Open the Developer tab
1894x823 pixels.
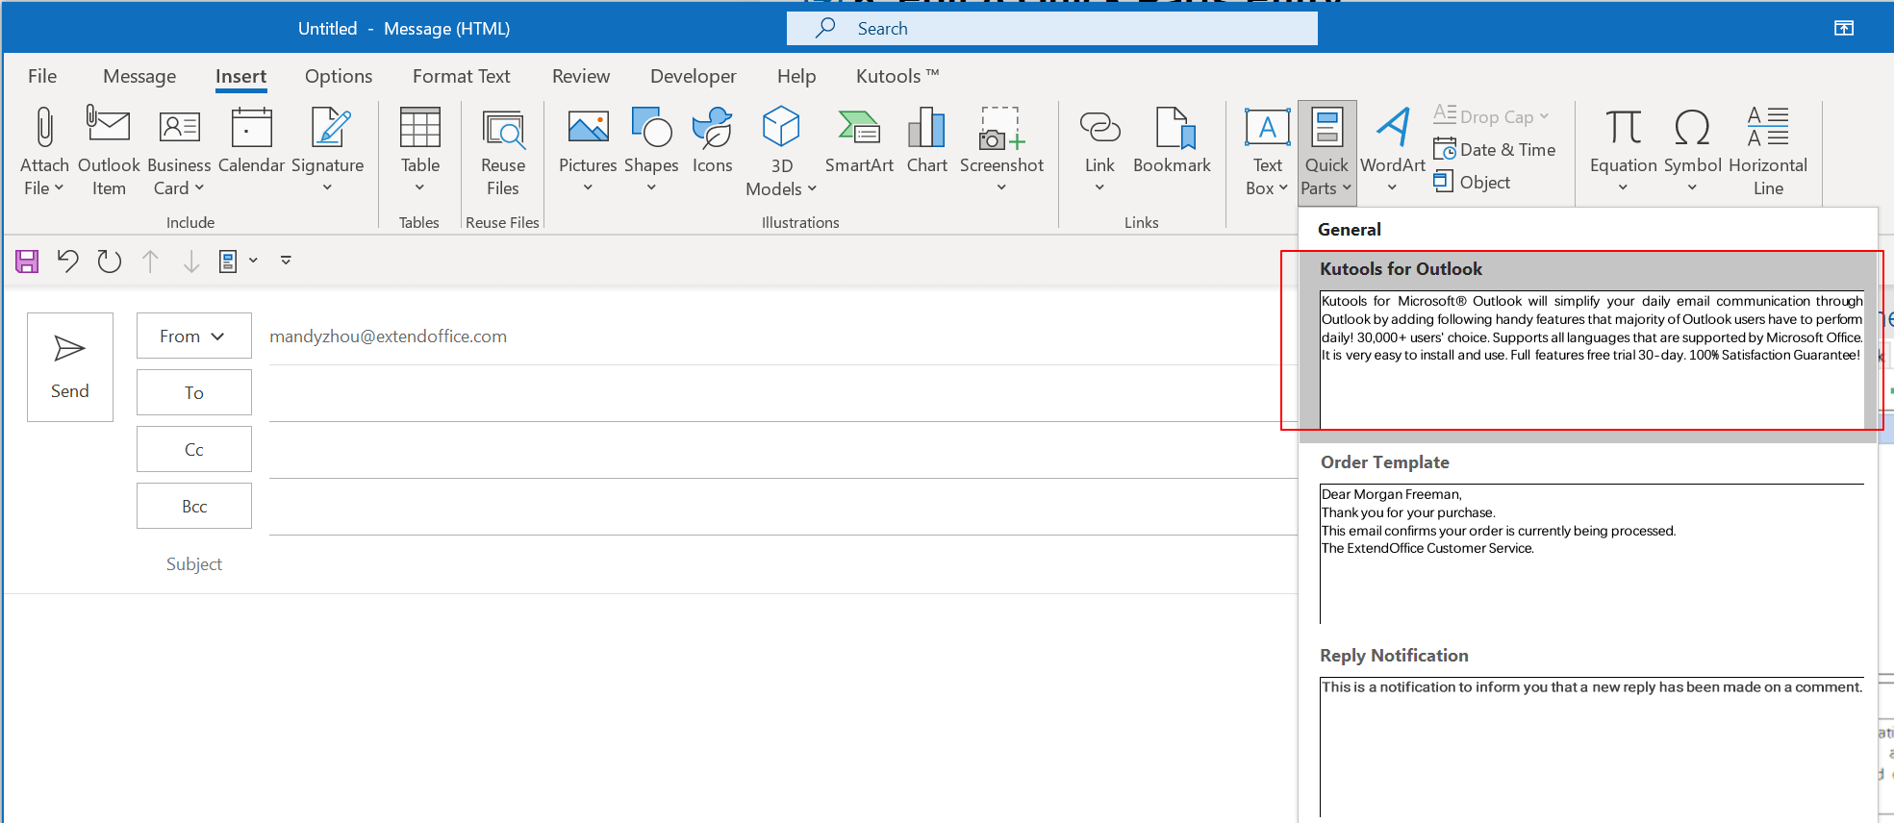coord(694,76)
